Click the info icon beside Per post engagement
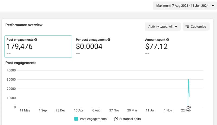 [x=109, y=40]
